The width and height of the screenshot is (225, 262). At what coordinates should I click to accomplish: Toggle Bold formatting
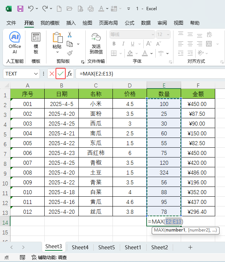pyautogui.click(x=114, y=44)
